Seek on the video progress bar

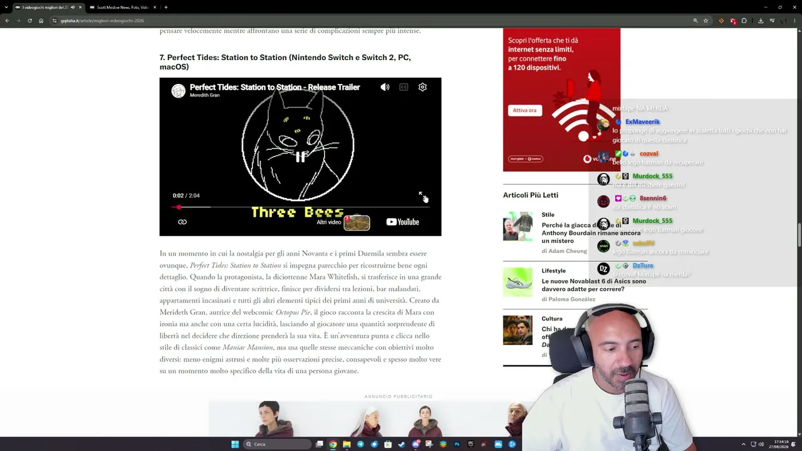300,207
